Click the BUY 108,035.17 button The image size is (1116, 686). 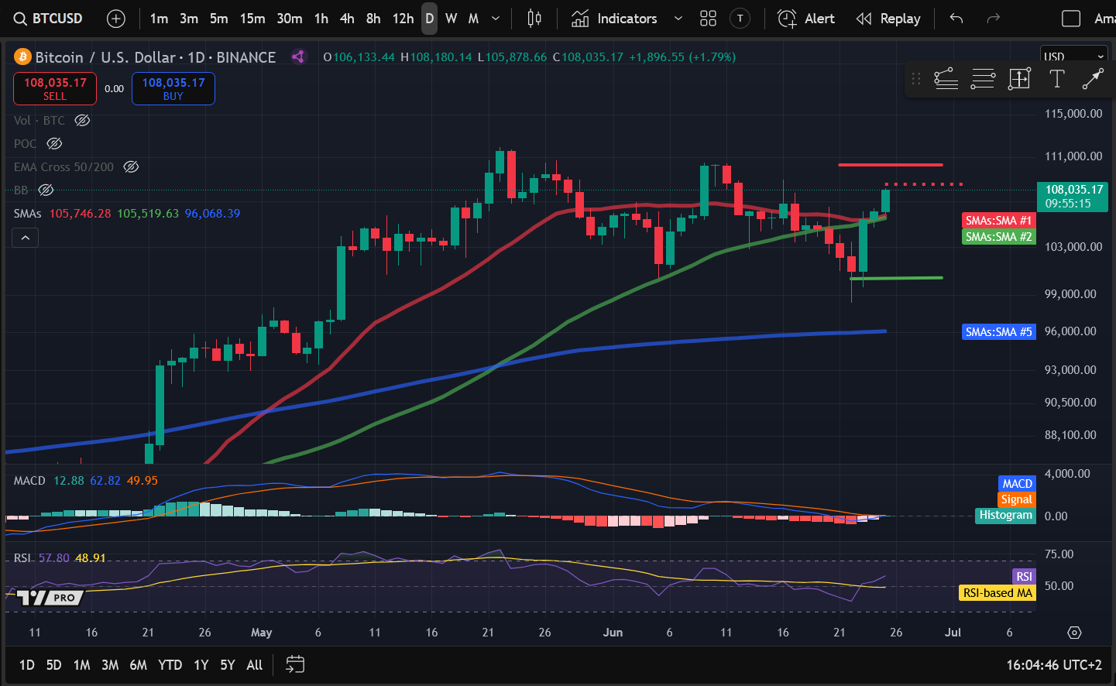(x=173, y=88)
